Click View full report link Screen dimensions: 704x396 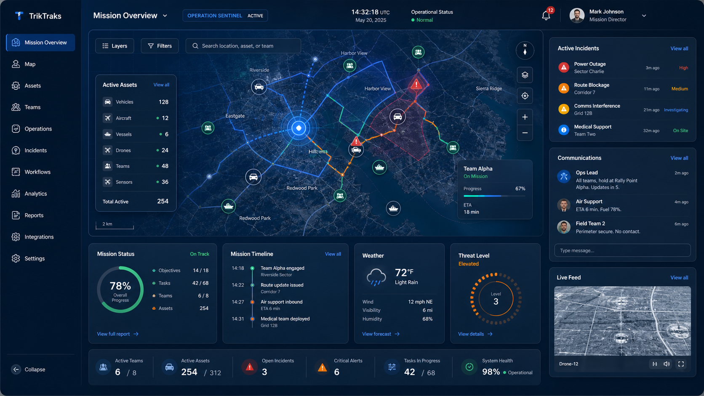pos(117,334)
